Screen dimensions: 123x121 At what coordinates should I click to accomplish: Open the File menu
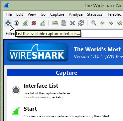9,14
